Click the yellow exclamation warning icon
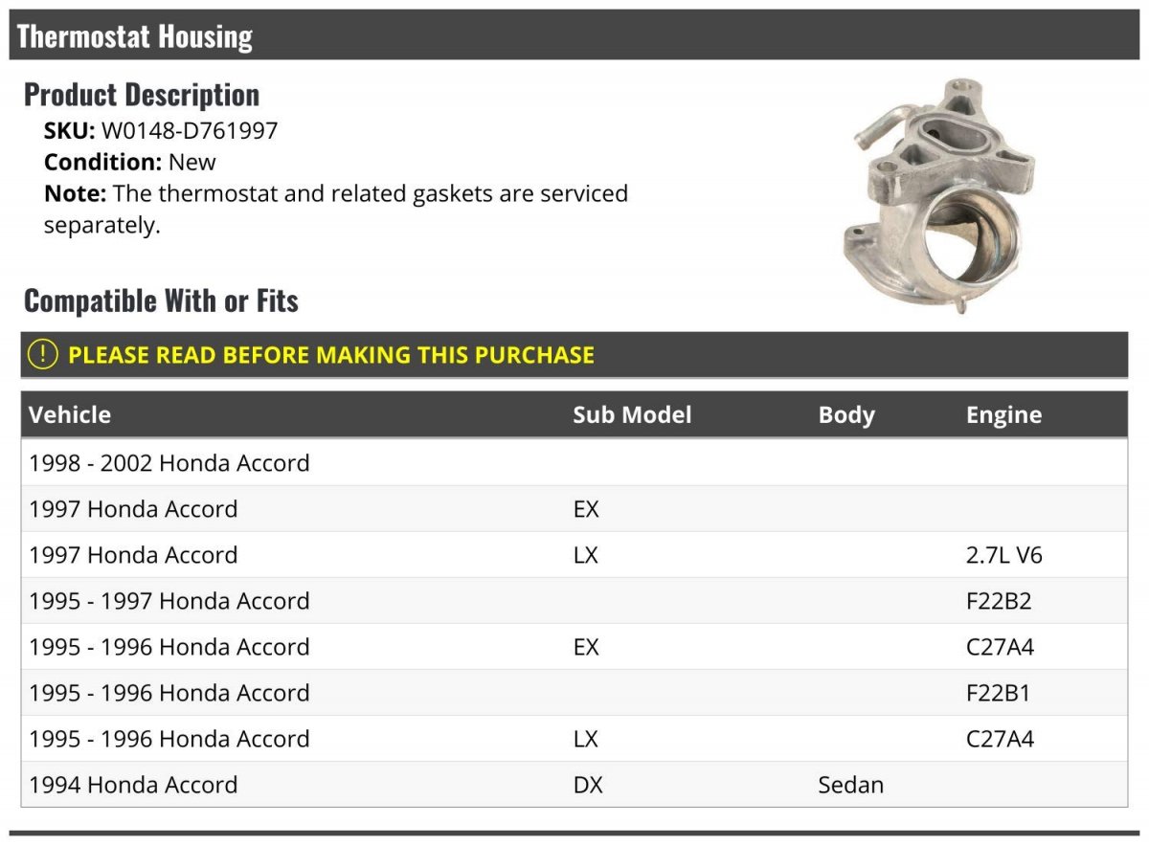 (42, 354)
